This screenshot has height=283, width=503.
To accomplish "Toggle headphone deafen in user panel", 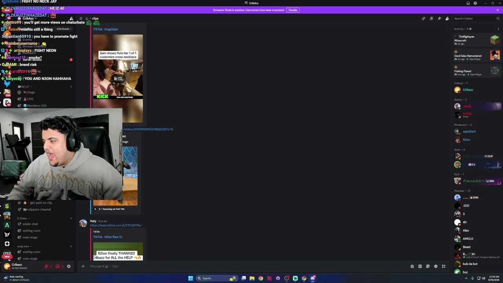I will [x=57, y=266].
